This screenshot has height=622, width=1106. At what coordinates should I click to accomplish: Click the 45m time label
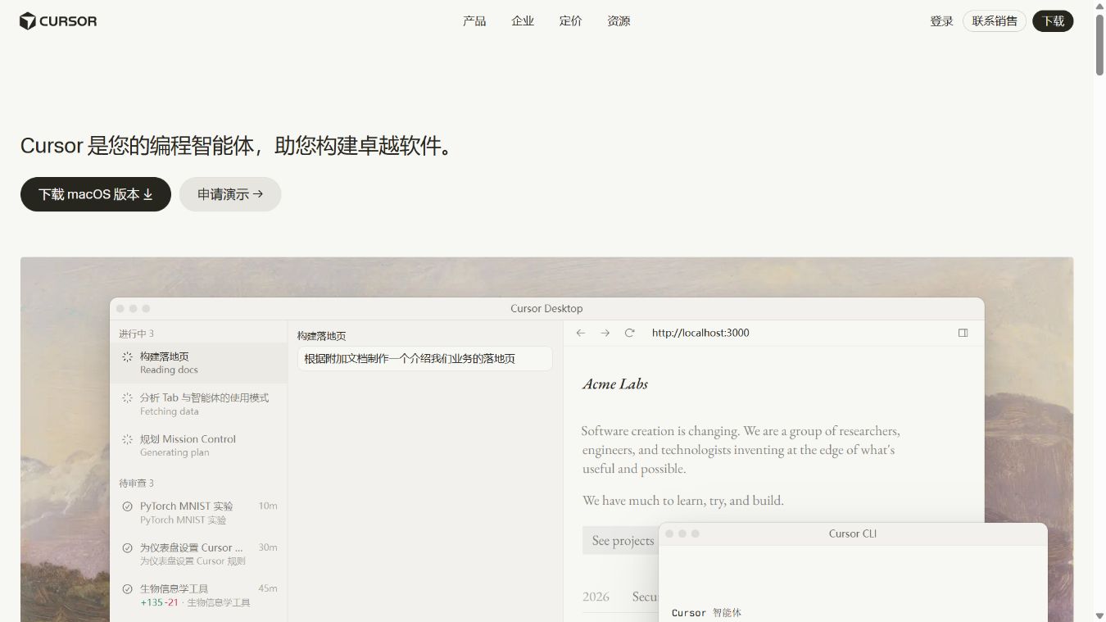268,588
